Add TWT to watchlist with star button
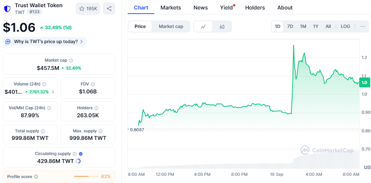 [x=88, y=9]
